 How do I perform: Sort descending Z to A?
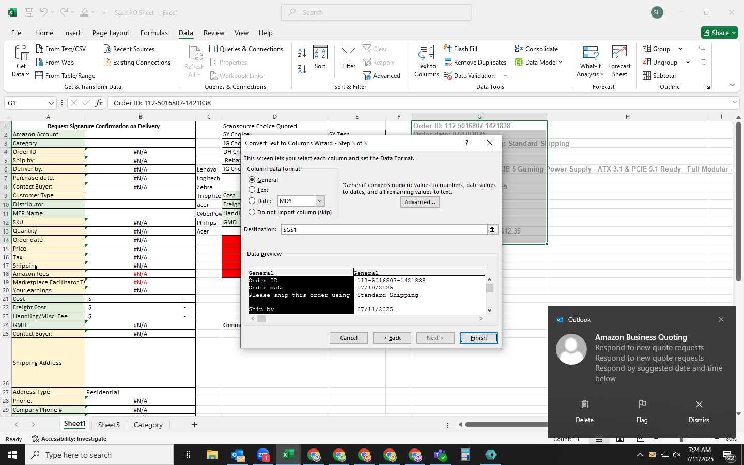click(x=302, y=69)
